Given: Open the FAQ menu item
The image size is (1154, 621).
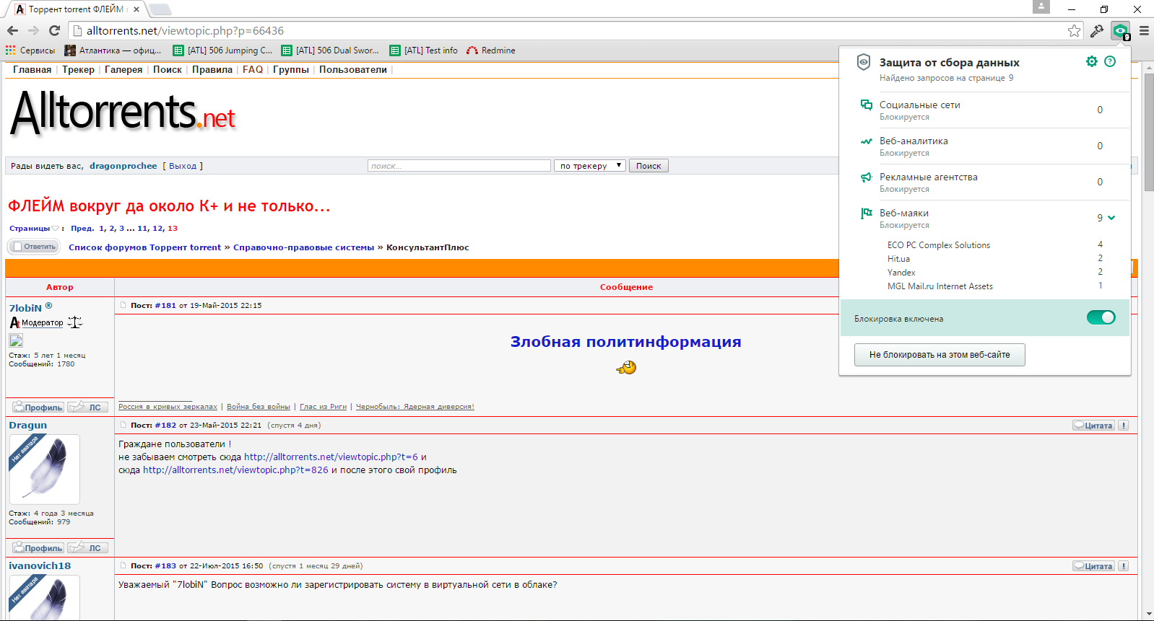Looking at the screenshot, I should (x=253, y=70).
